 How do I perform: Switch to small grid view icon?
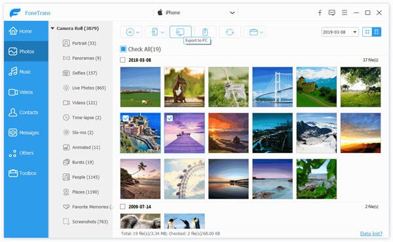tap(367, 32)
